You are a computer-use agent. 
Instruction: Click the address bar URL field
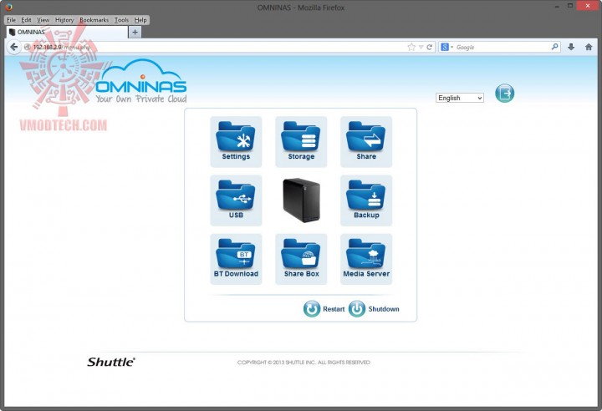(x=213, y=48)
